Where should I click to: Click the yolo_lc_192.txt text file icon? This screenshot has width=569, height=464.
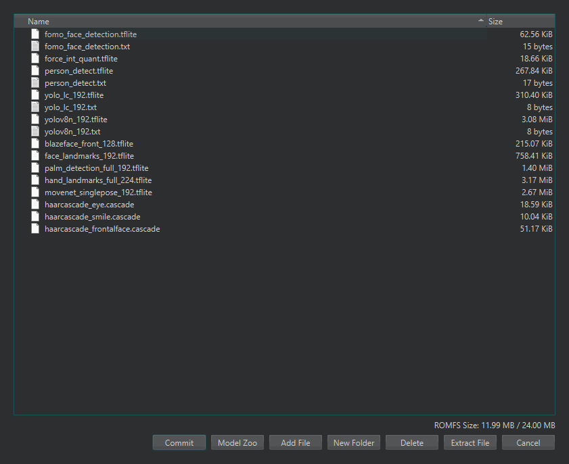[35, 107]
